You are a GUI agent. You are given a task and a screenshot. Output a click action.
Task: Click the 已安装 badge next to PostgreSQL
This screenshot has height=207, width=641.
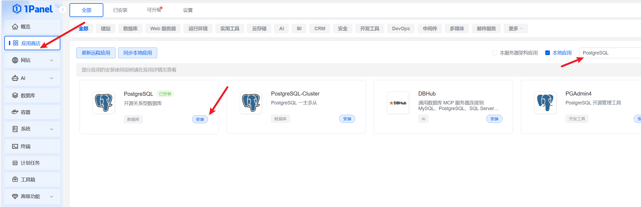(165, 94)
